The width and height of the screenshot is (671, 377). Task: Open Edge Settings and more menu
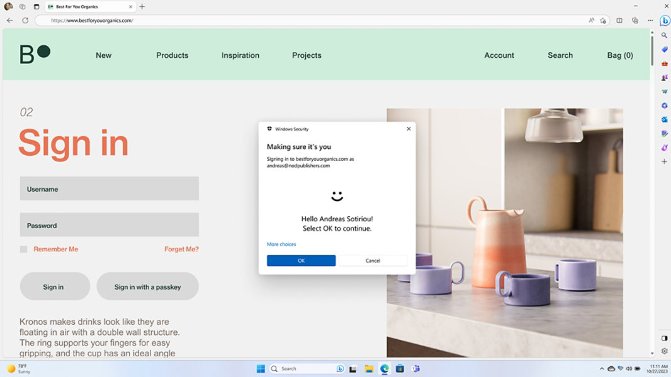pyautogui.click(x=650, y=20)
